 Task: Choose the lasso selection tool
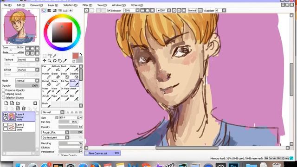[50, 56]
